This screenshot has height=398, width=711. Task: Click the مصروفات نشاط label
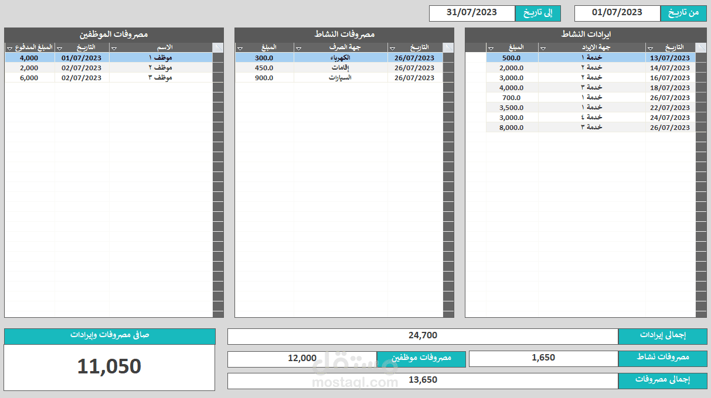662,359
